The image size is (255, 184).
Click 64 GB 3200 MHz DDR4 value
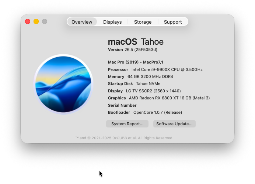150,76
